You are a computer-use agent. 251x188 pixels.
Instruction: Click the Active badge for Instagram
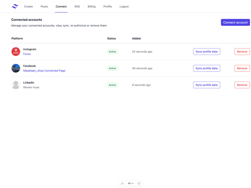112,51
